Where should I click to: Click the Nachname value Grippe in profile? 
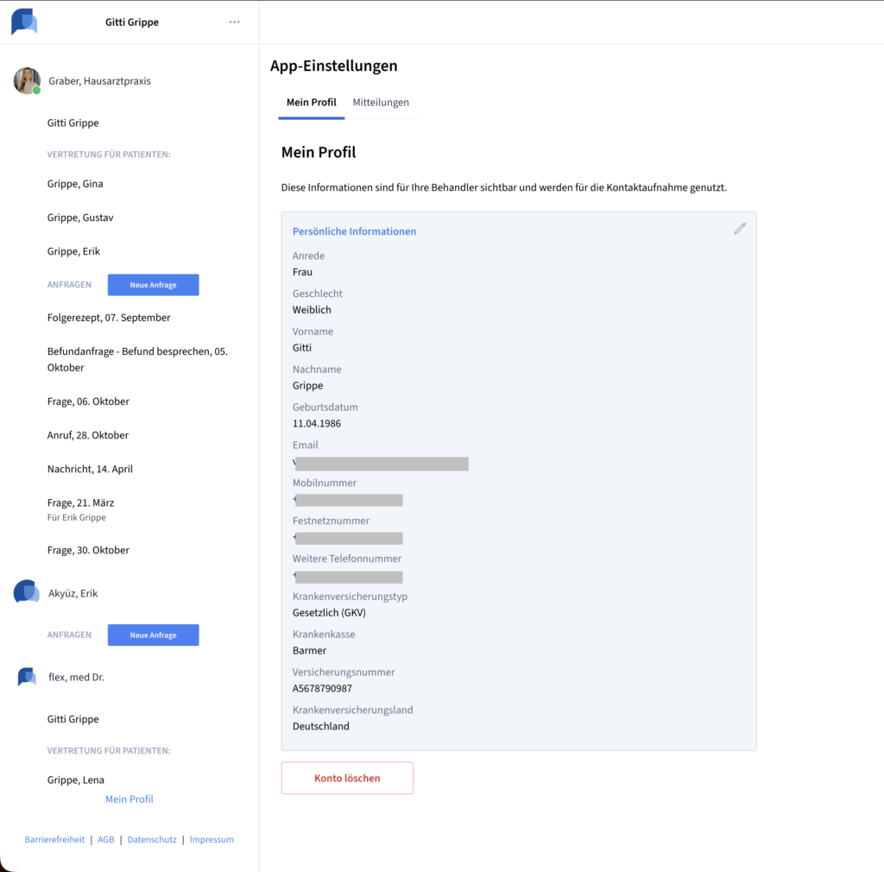(308, 386)
